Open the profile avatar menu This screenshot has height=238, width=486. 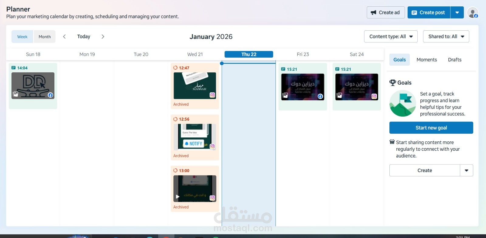click(472, 12)
